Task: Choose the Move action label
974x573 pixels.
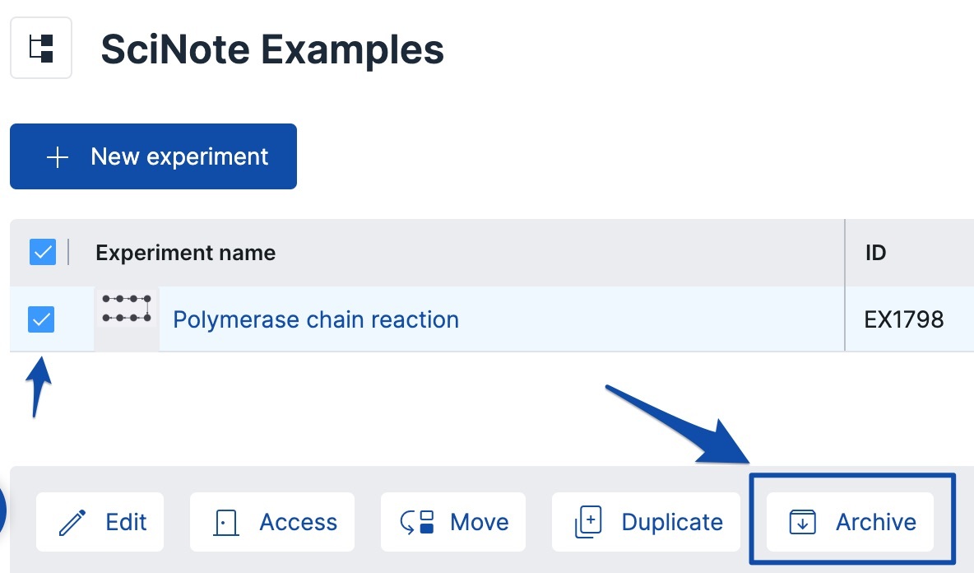Action: click(x=480, y=522)
